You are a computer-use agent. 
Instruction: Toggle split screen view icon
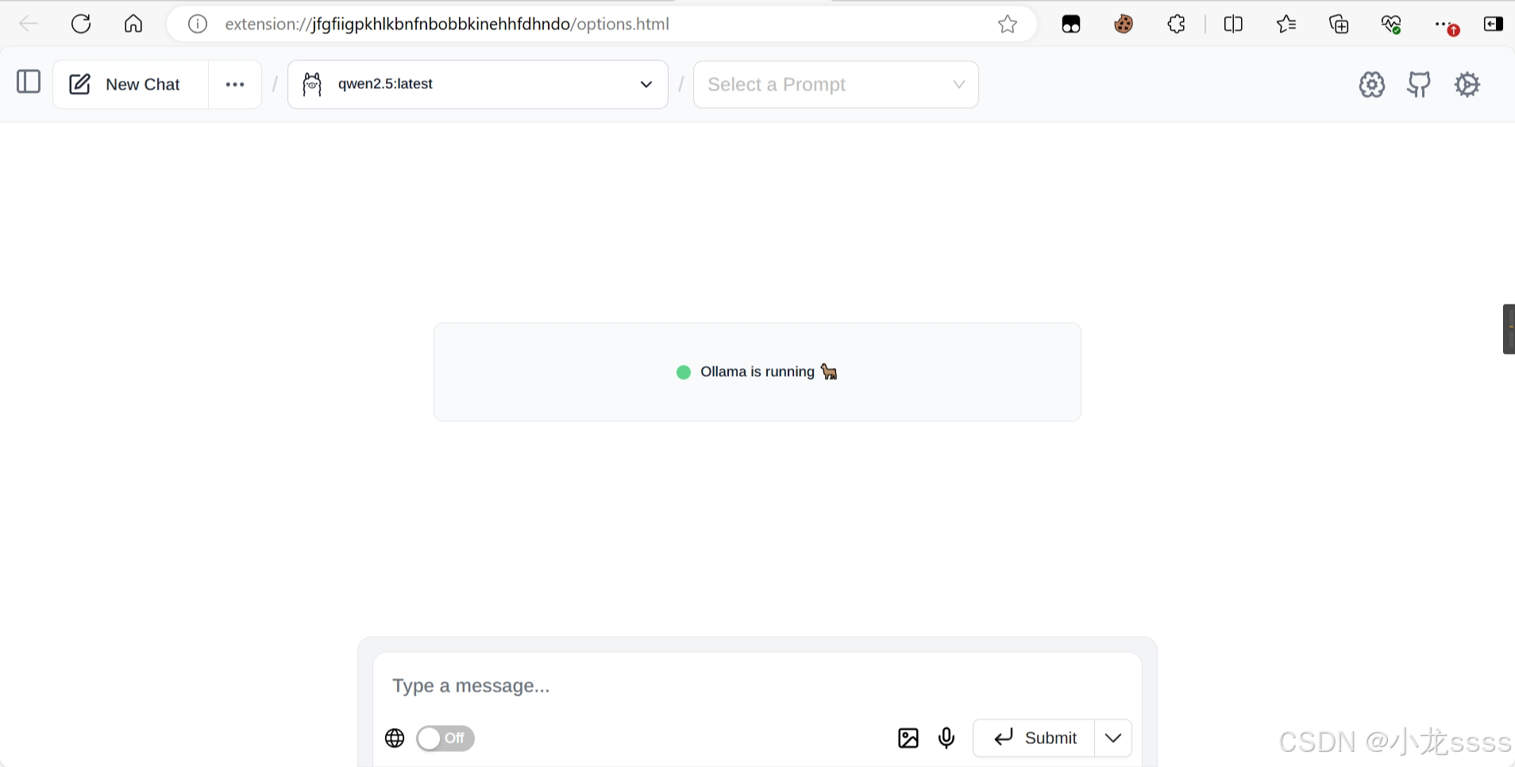tap(1233, 25)
